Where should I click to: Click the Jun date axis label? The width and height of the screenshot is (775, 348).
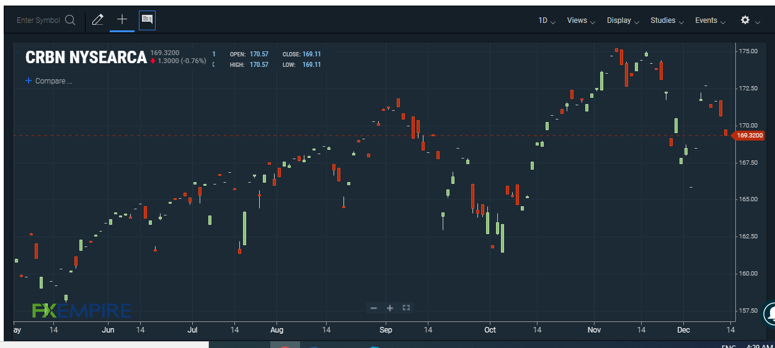(108, 330)
